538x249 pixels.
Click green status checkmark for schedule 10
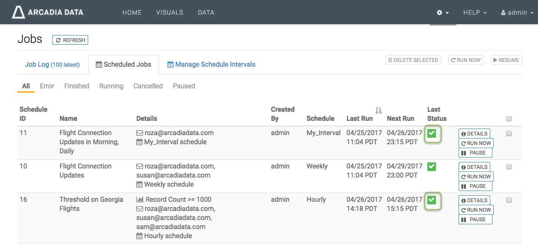(x=432, y=167)
